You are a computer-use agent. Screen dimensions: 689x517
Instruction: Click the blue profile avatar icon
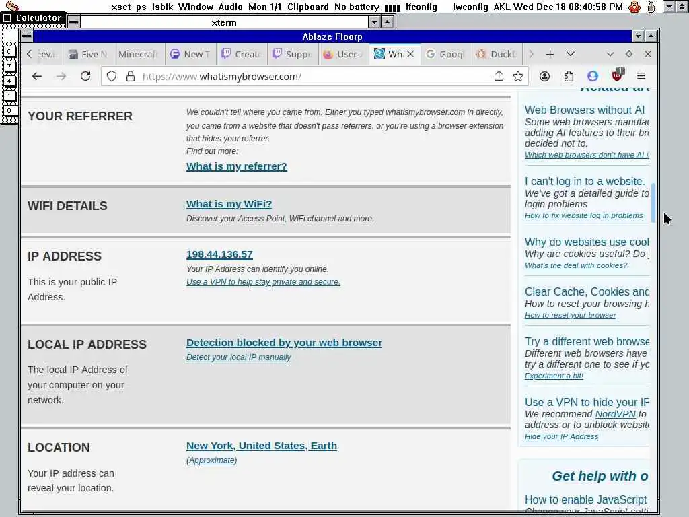click(593, 77)
